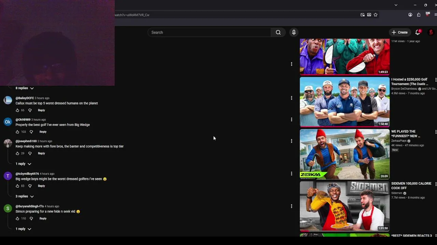Reply to @SuryanshSingh-f7s comment

[x=43, y=218]
